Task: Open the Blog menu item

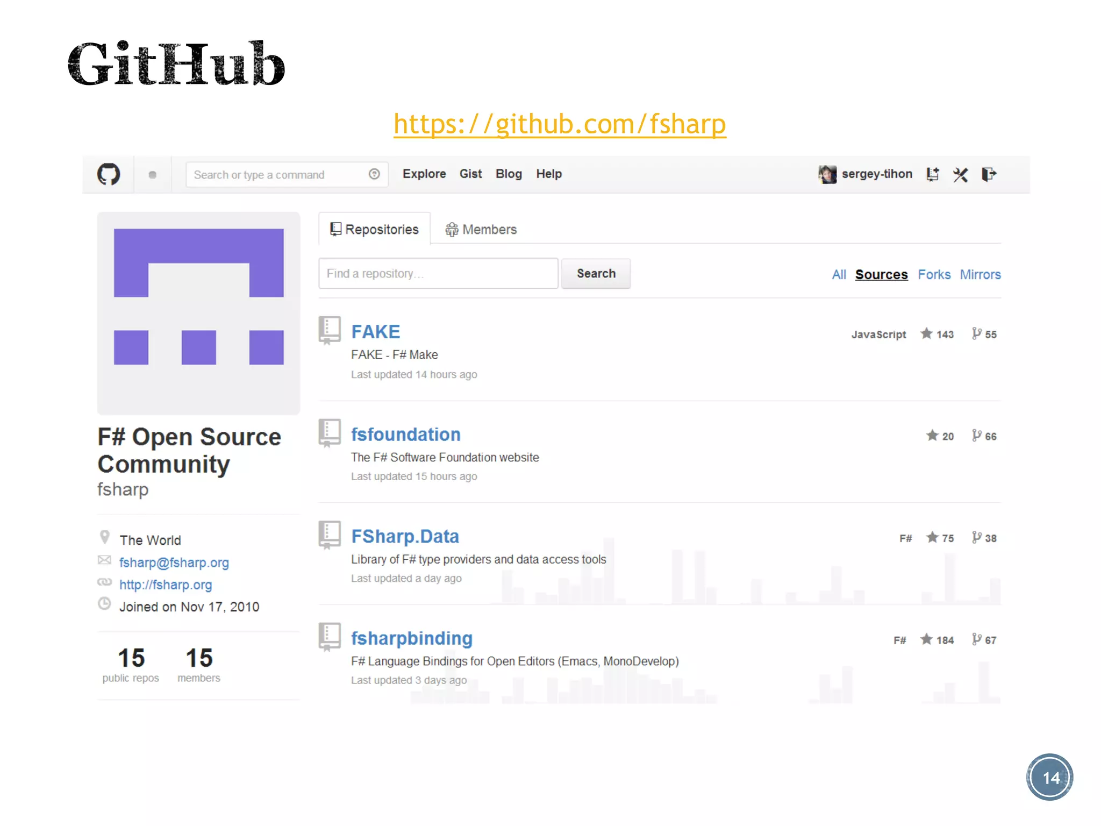Action: point(509,174)
